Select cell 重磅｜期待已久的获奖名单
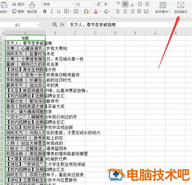The image size is (192, 185). coord(25,64)
